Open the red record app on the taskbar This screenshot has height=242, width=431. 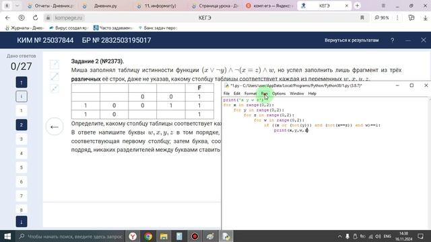[195, 236]
